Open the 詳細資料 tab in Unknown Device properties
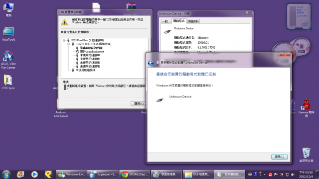The width and height of the screenshot is (319, 179). click(193, 21)
